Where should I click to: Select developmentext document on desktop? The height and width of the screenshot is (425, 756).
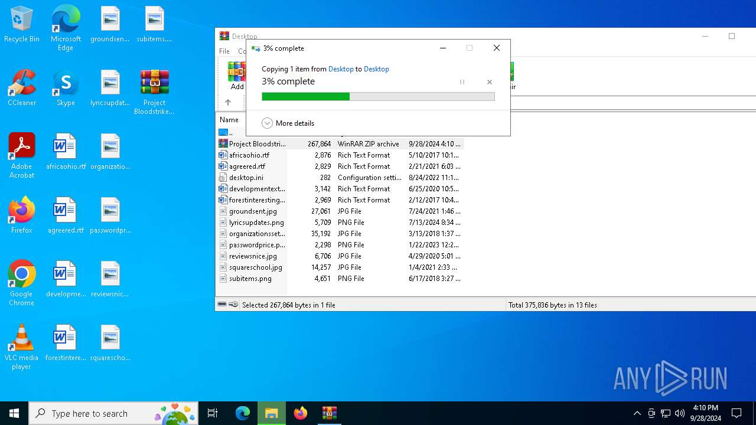66,279
